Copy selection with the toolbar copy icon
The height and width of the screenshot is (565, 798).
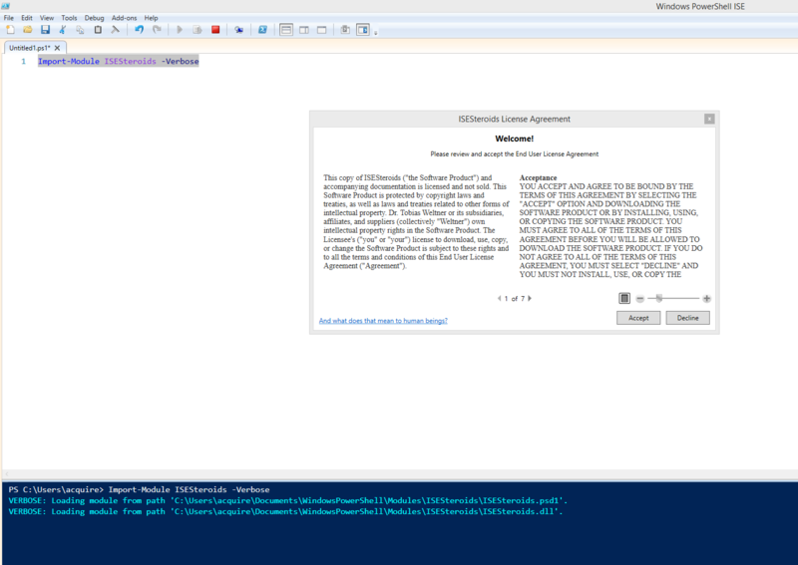coord(80,30)
